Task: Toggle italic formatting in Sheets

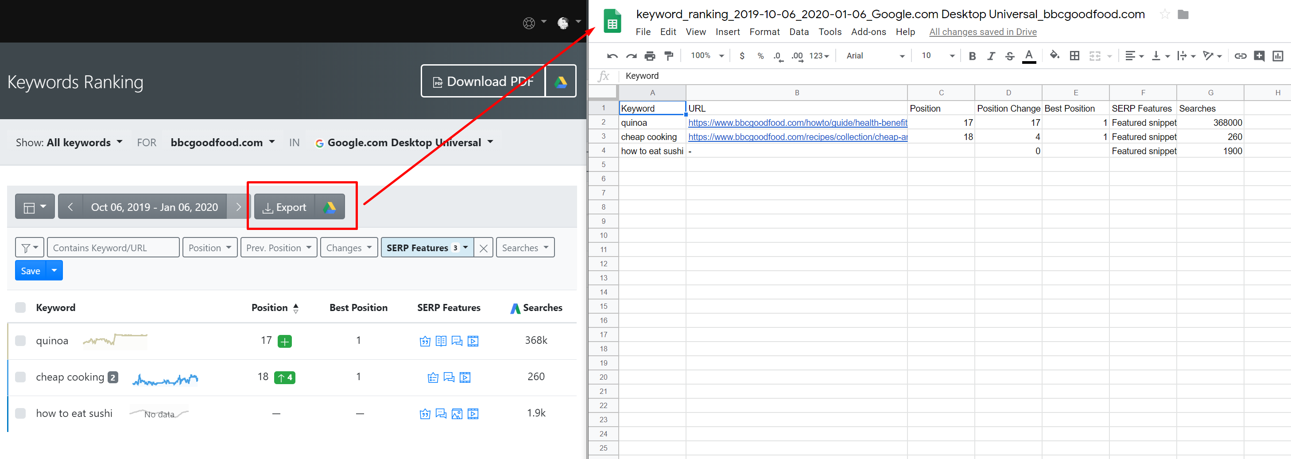Action: click(x=991, y=56)
